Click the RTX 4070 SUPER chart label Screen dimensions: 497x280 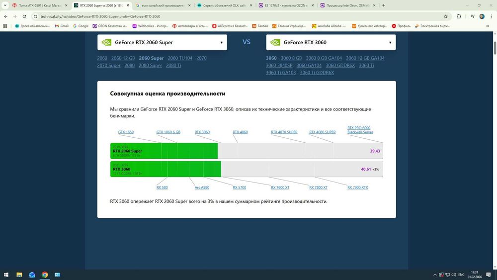click(284, 132)
